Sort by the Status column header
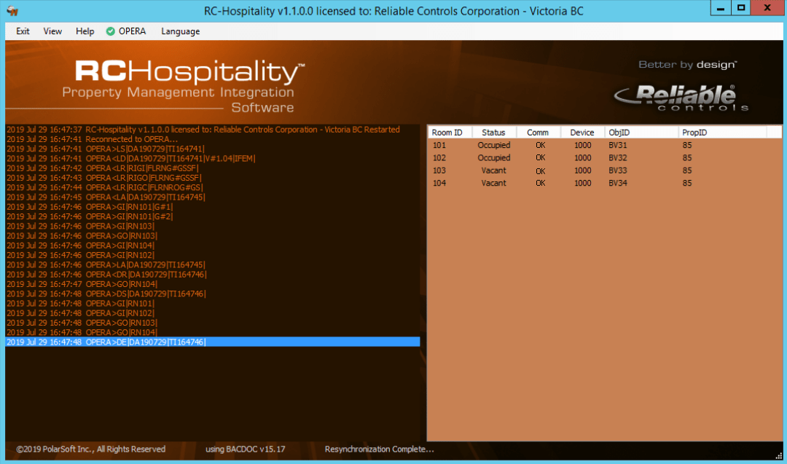 (494, 133)
